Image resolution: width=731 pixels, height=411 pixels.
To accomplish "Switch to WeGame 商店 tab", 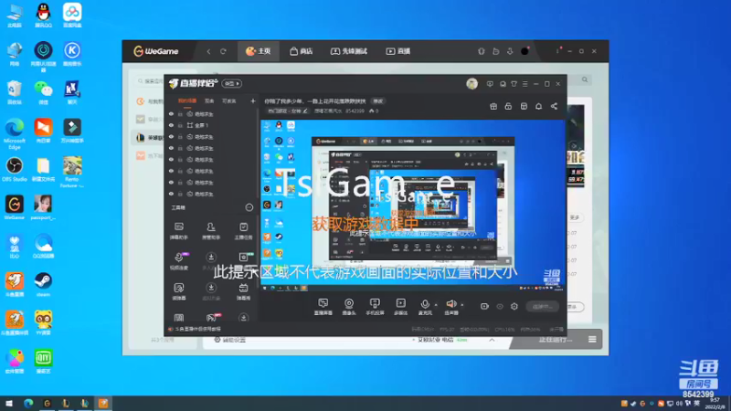I will pos(302,51).
